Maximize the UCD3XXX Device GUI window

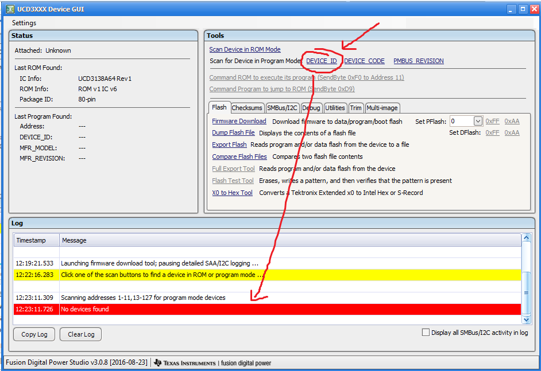523,9
